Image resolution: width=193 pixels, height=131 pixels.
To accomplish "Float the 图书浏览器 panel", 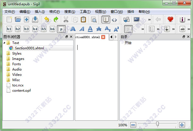I will click(67, 37).
